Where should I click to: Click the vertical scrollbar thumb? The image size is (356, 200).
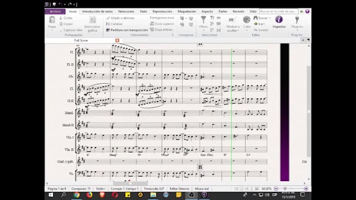click(309, 111)
